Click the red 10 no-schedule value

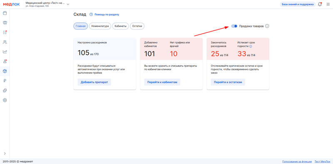(174, 54)
